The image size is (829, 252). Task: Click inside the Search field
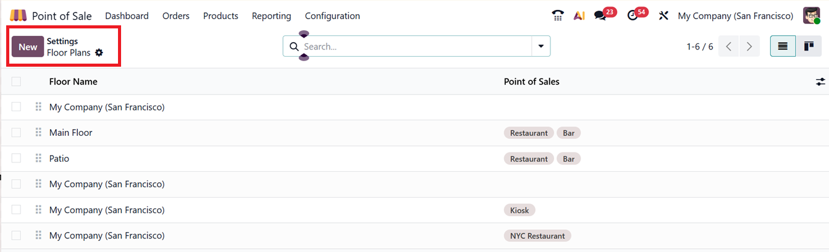[x=414, y=46]
